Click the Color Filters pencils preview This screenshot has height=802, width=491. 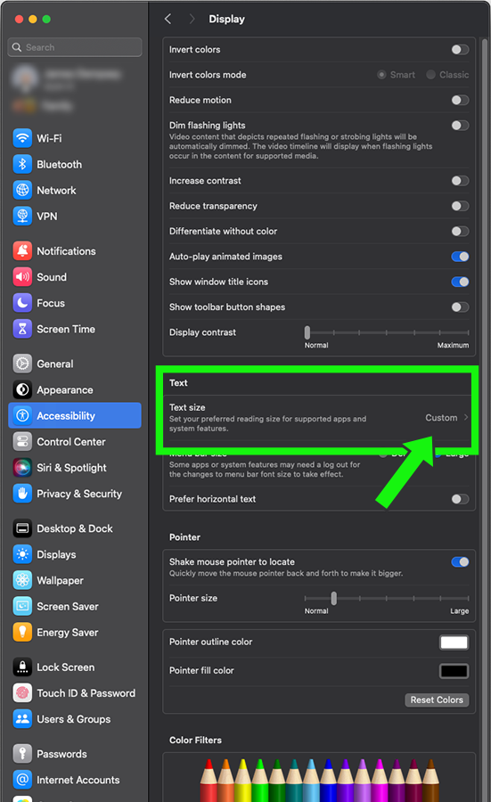coord(319,780)
